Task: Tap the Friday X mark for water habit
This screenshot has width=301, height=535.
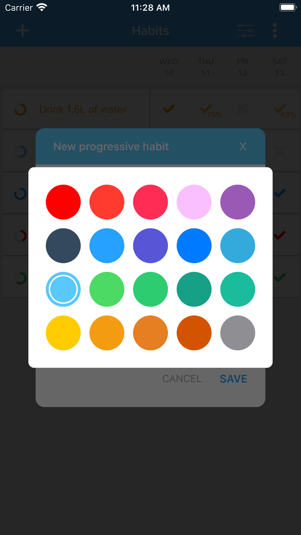Action: [243, 109]
